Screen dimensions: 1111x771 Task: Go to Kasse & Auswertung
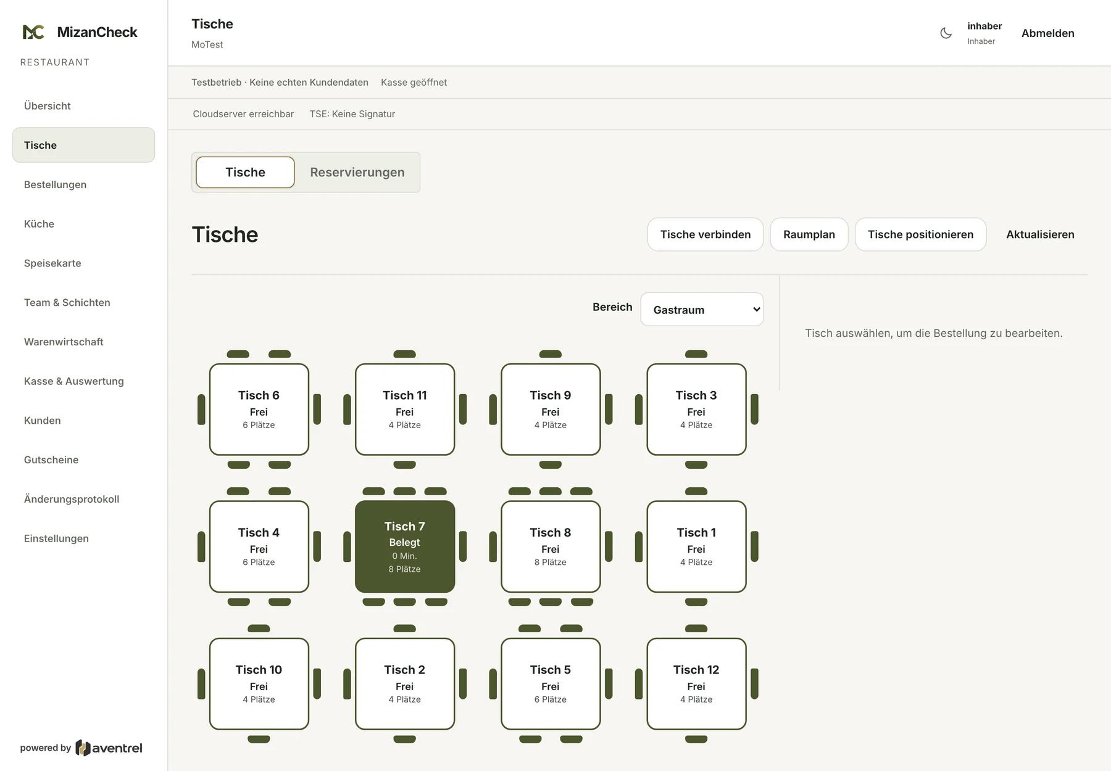pos(83,381)
